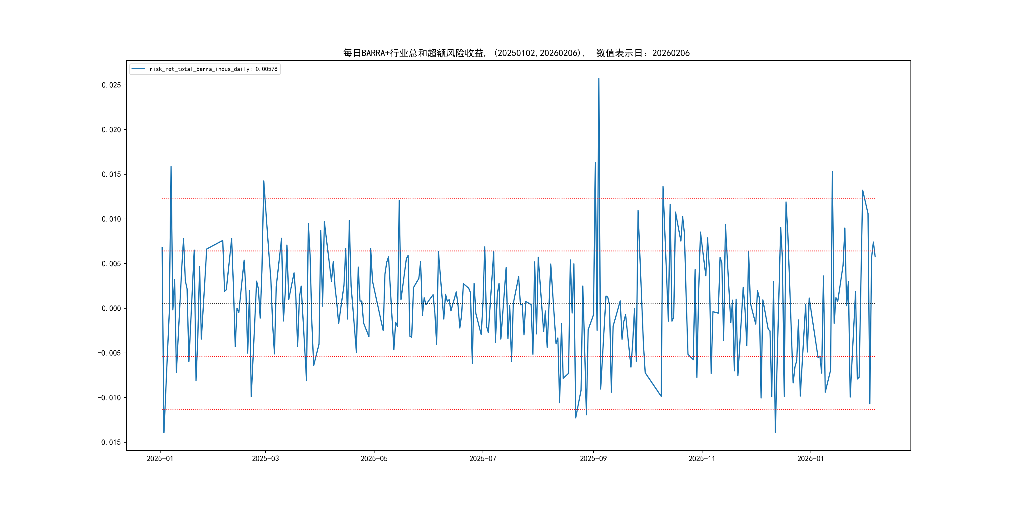Click the 0.000 y-axis tick label
This screenshot has height=506, width=1012.
[x=111, y=308]
